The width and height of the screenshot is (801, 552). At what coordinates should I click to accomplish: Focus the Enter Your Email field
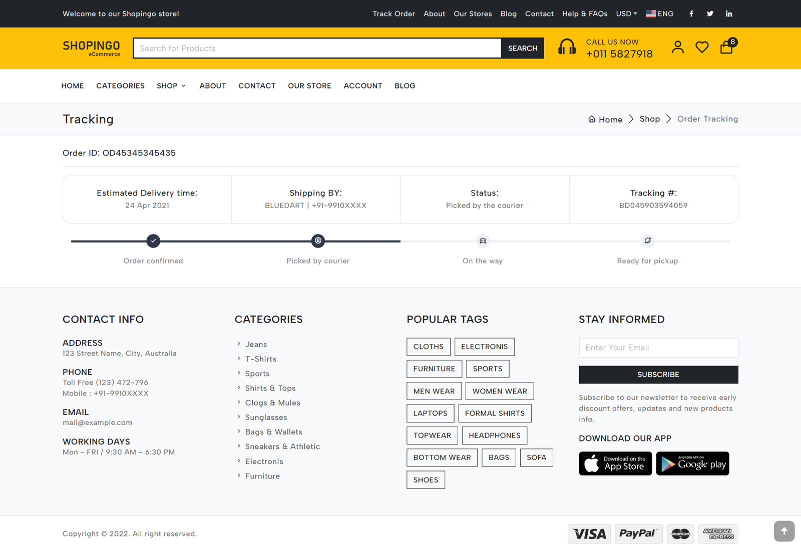tap(658, 347)
